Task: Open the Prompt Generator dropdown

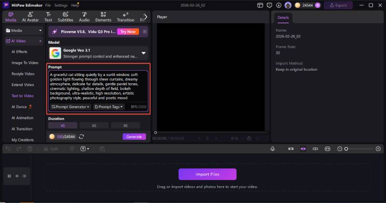Action: [70, 107]
